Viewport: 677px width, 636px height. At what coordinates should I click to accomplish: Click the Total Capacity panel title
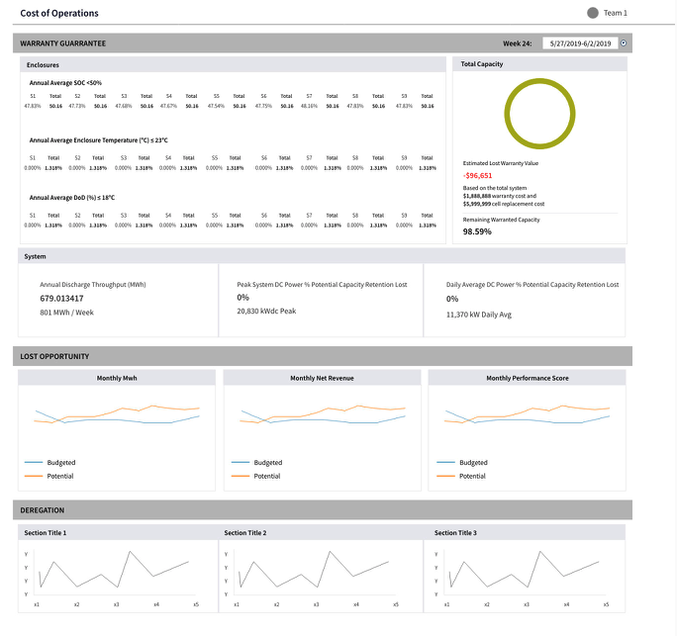(x=481, y=64)
